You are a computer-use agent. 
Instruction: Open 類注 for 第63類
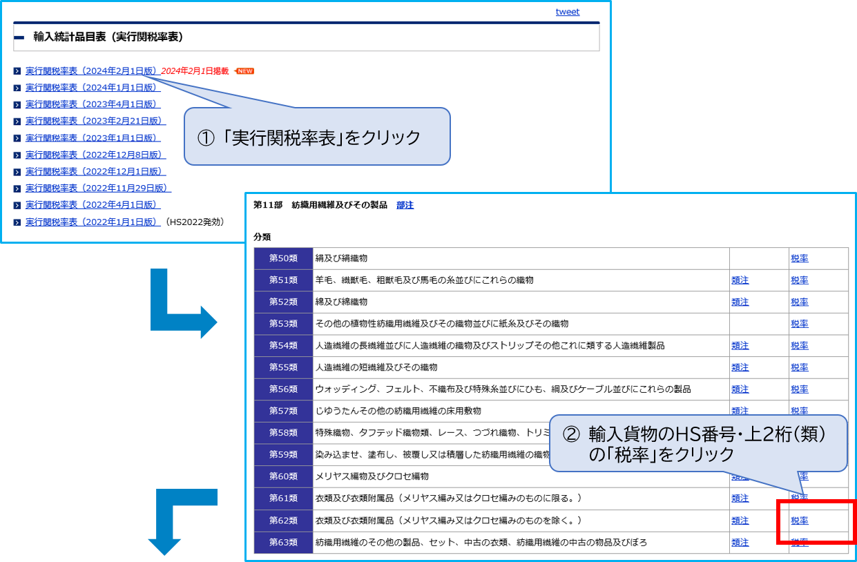pyautogui.click(x=740, y=542)
